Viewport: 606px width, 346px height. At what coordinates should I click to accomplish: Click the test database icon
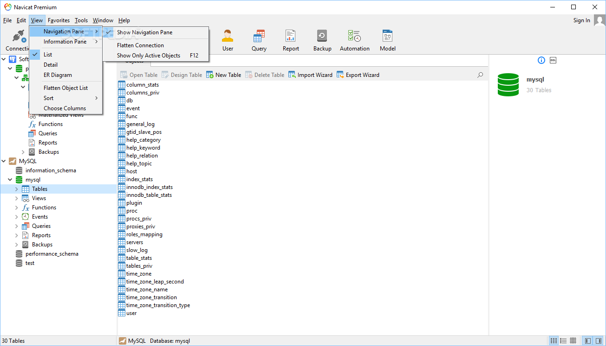point(19,263)
